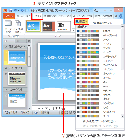This screenshot has width=126, height=139.
Task: Pick the クール color scheme
Action: (x=98, y=86)
